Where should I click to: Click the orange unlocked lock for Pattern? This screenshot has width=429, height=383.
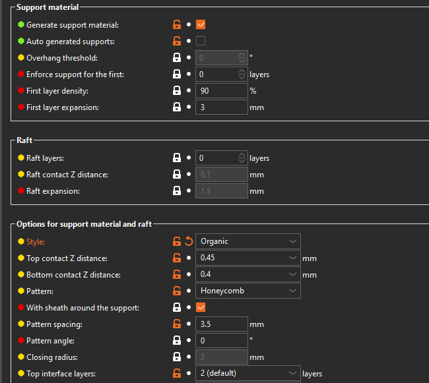(x=177, y=291)
